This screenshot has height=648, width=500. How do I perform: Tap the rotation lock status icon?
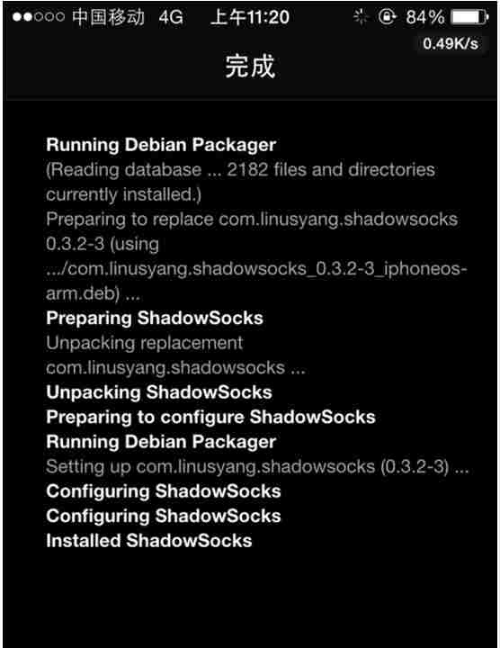pos(387,17)
